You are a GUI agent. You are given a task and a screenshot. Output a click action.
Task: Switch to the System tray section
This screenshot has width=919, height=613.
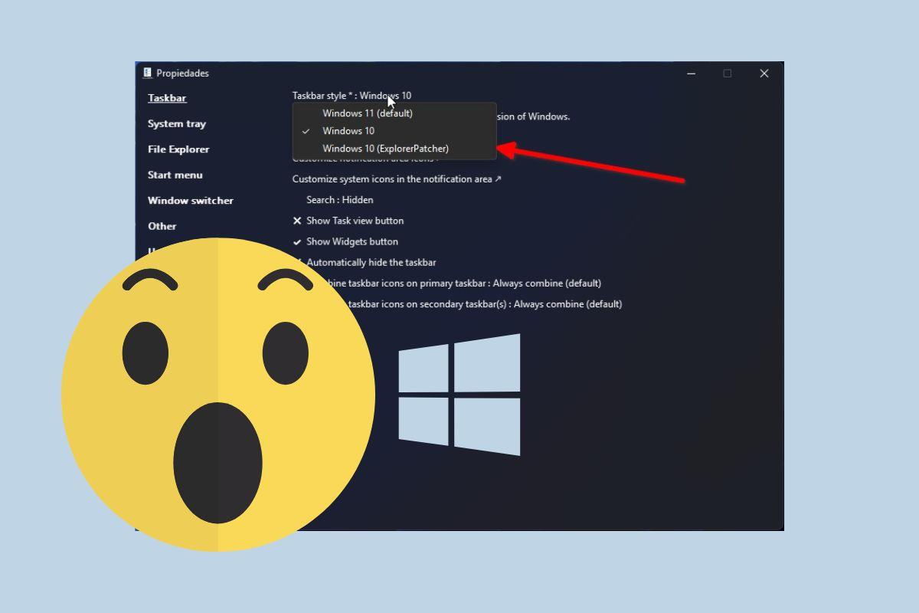(x=177, y=123)
